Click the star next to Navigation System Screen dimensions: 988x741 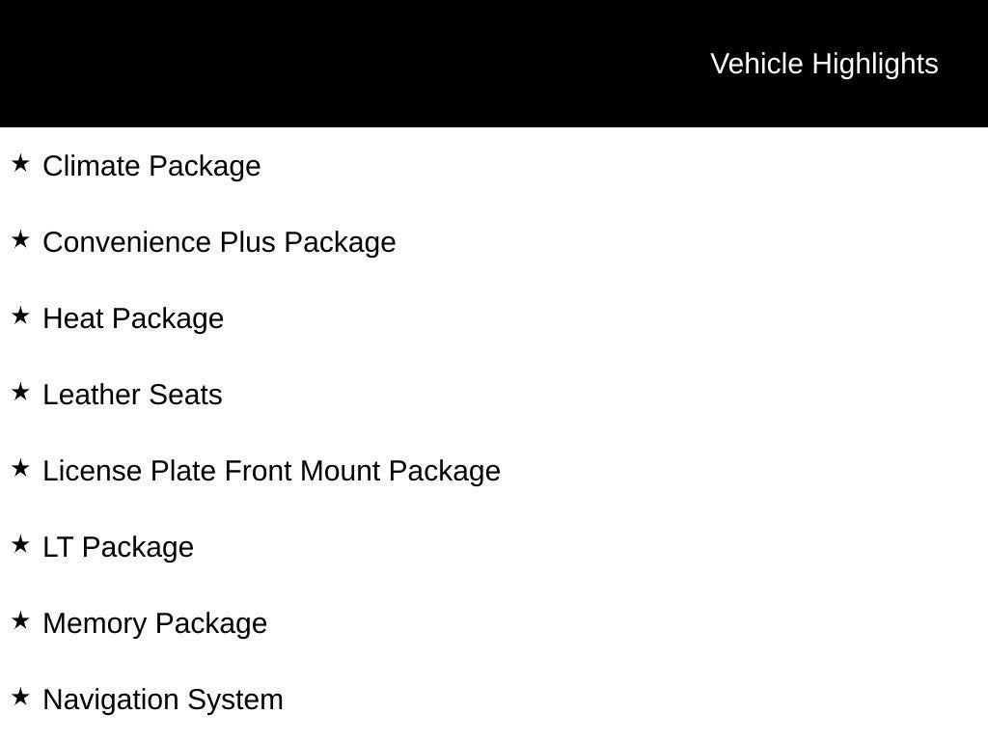(20, 697)
